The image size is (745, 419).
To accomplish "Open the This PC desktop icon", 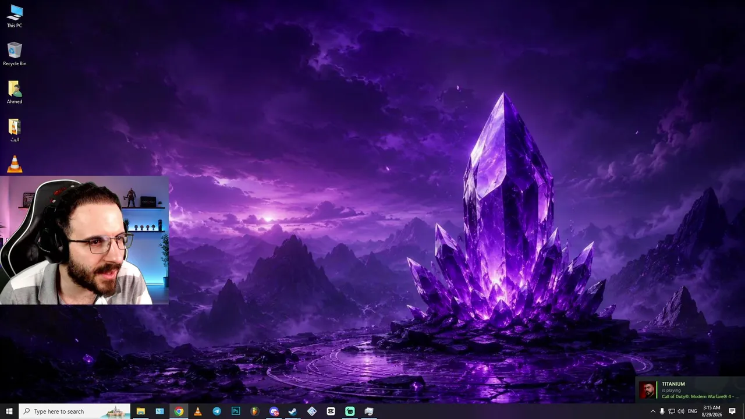I will point(15,16).
